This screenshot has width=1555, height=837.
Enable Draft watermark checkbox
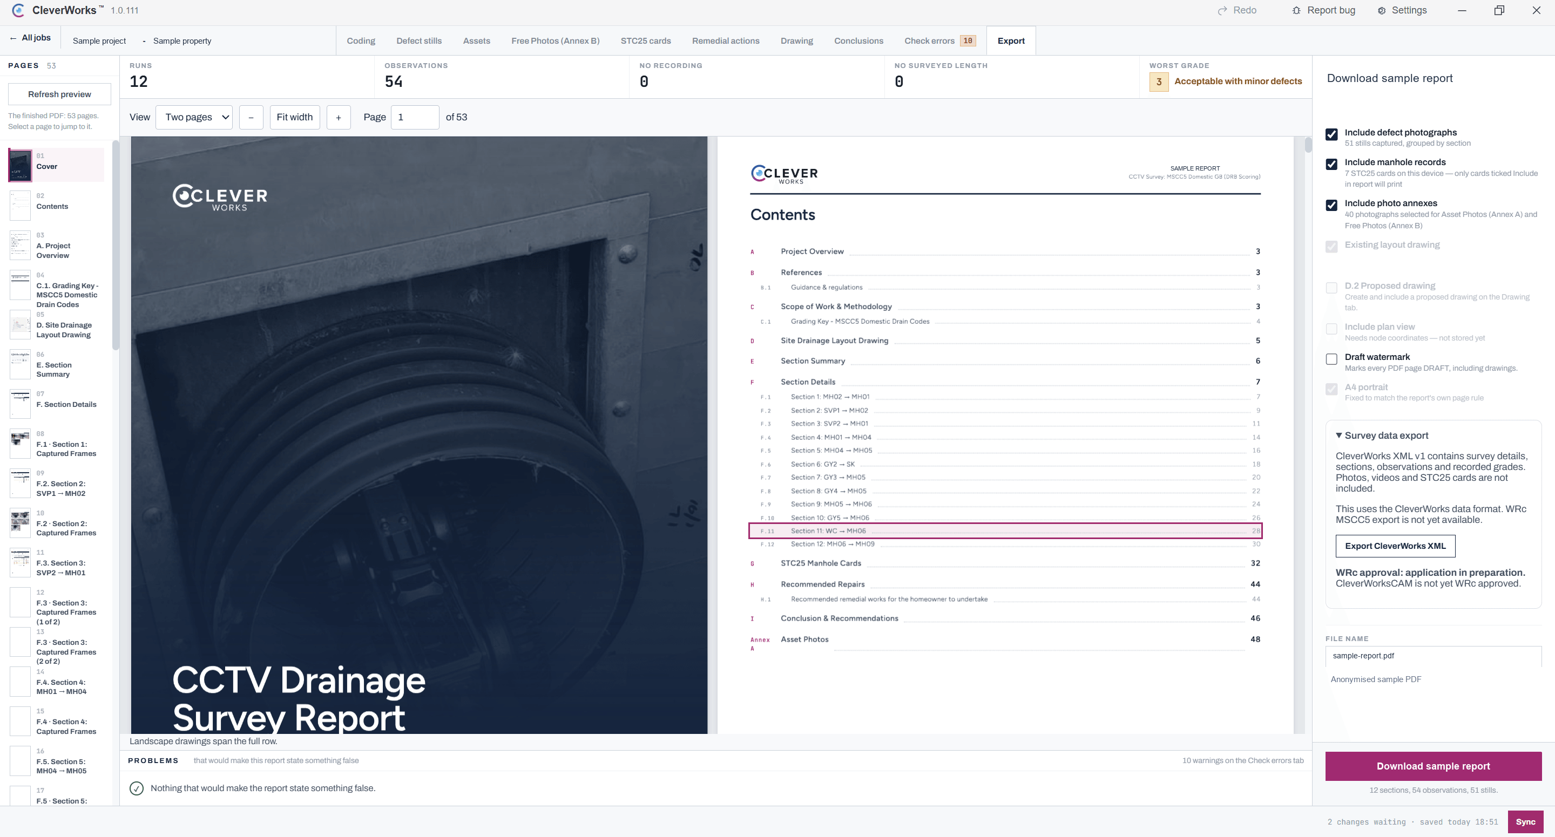(1331, 358)
